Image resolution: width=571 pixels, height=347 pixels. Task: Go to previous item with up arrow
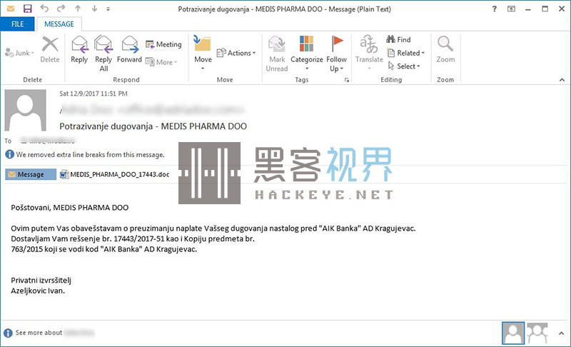(x=78, y=9)
